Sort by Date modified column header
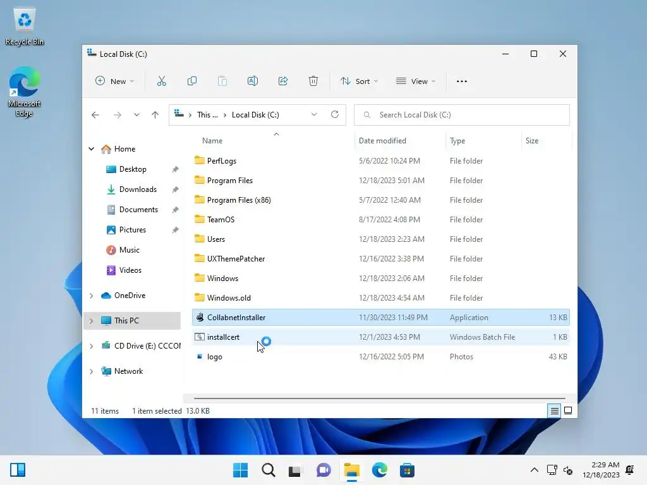This screenshot has height=485, width=647. [382, 141]
